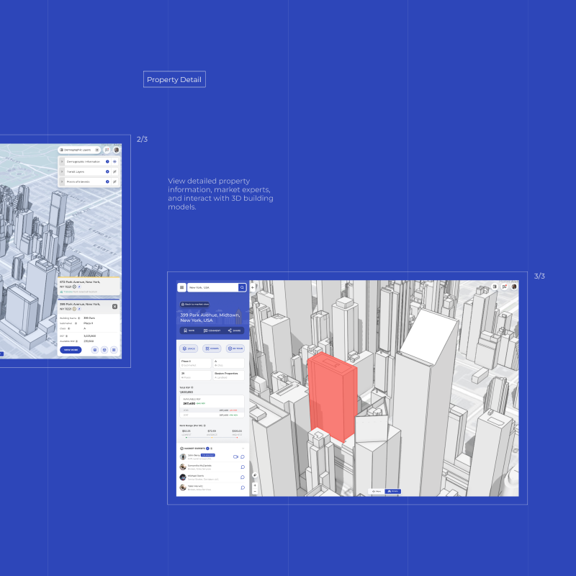This screenshot has width=576, height=576.
Task: Show the Points of Interests layer via its eye icon
Action: [114, 181]
